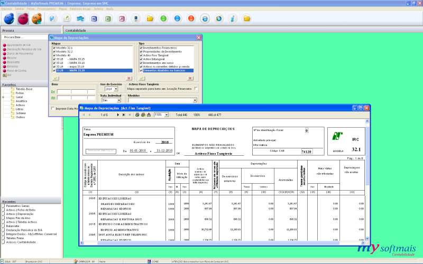
Task: Open the Mapas menu
Action: [x=63, y=10]
